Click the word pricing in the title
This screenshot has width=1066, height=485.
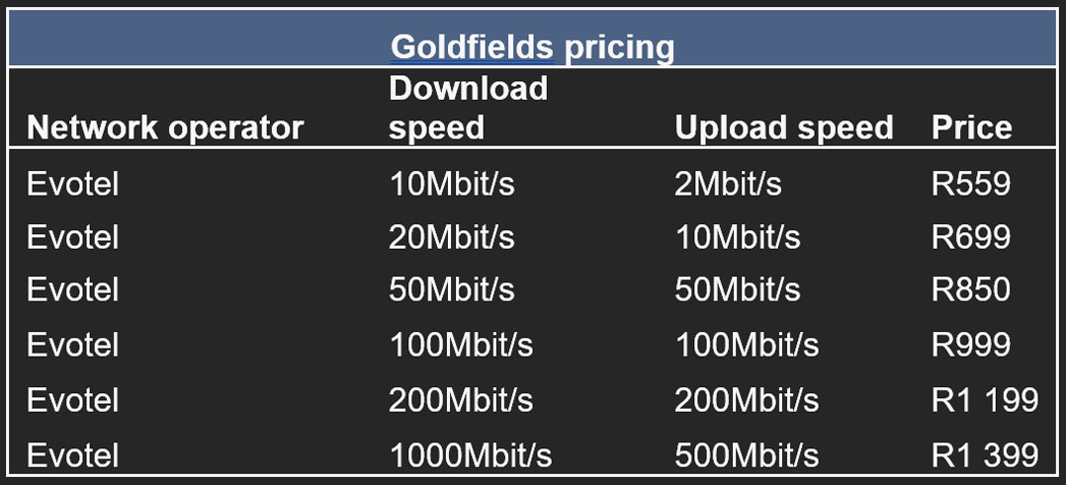coord(618,46)
